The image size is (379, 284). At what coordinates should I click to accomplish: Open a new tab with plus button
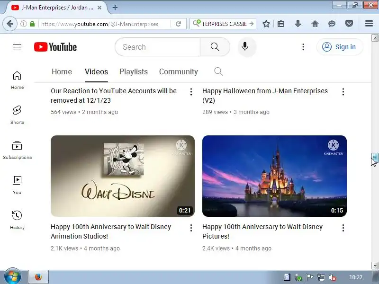[115, 8]
